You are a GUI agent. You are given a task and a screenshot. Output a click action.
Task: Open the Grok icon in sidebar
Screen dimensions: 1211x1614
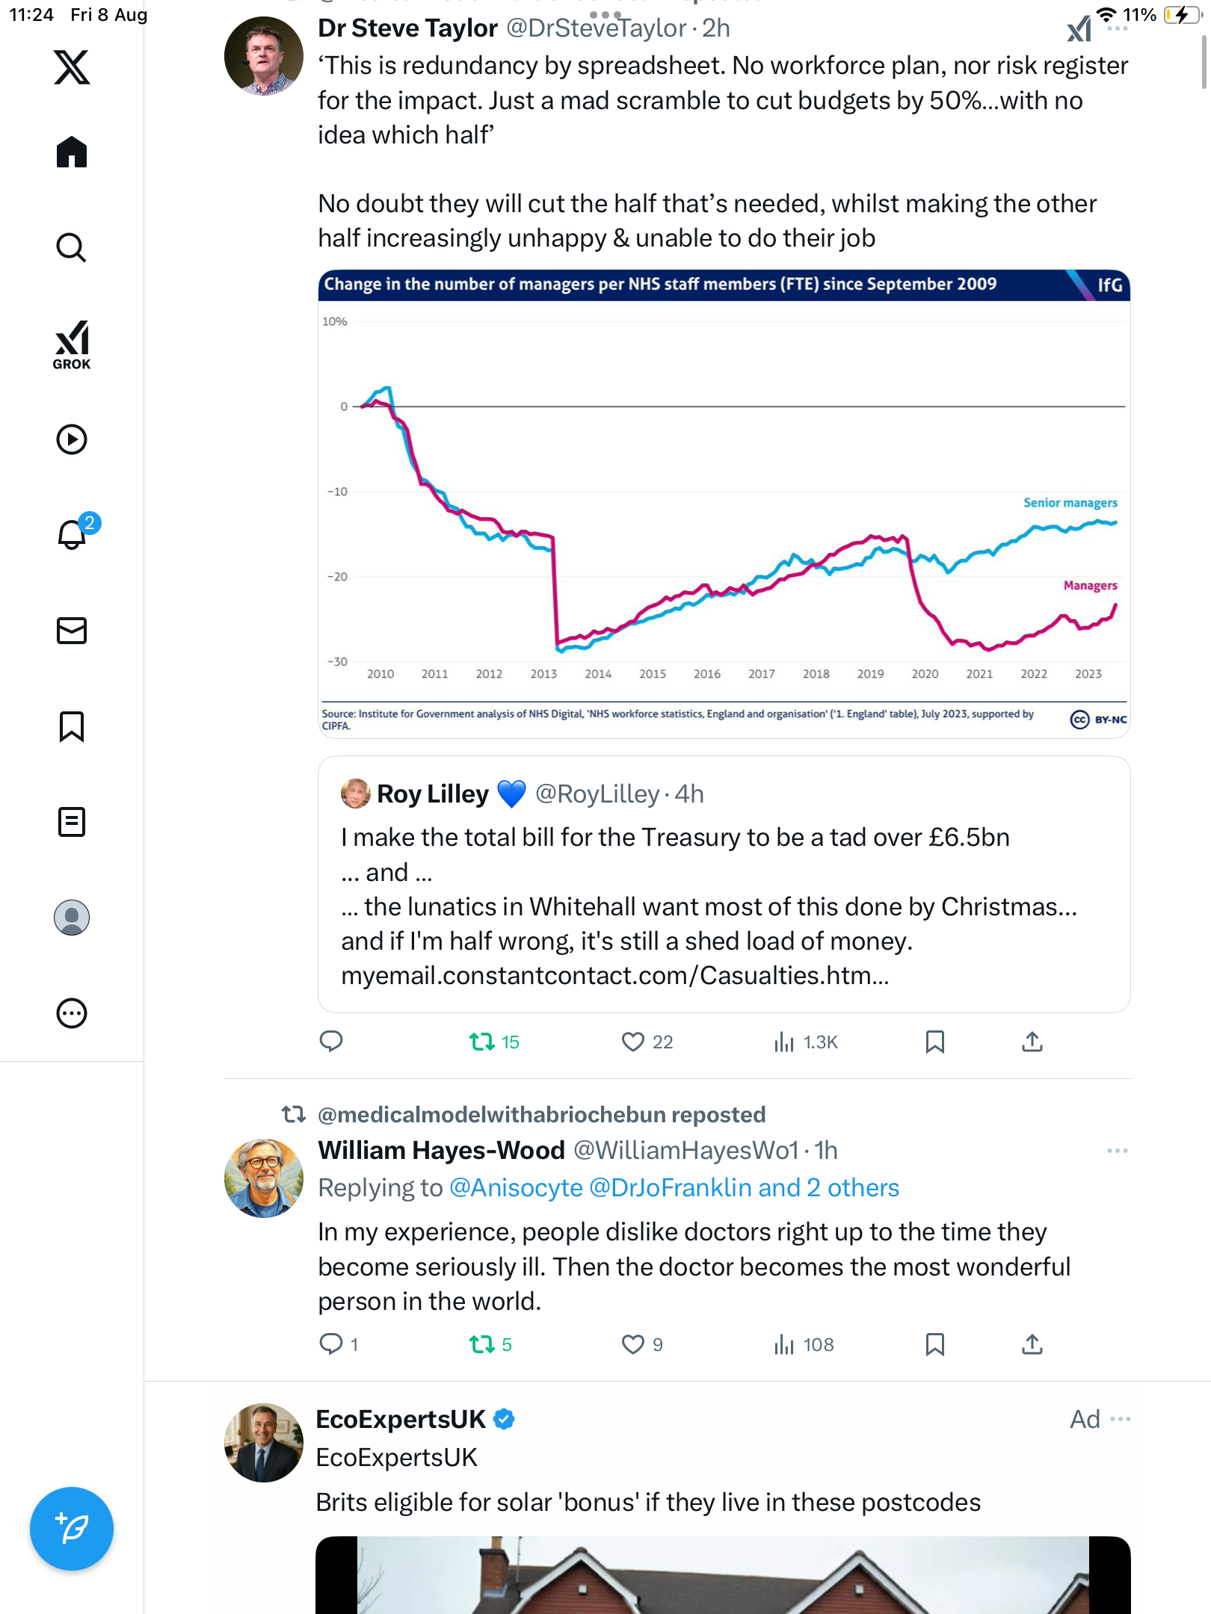(72, 344)
